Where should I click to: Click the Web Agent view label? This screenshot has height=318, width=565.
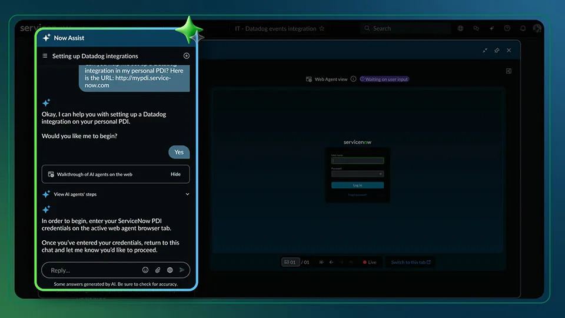click(331, 79)
